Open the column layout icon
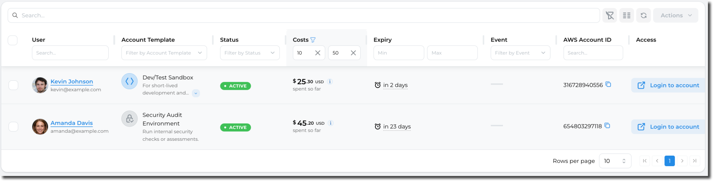This screenshot has width=713, height=181. coord(626,16)
